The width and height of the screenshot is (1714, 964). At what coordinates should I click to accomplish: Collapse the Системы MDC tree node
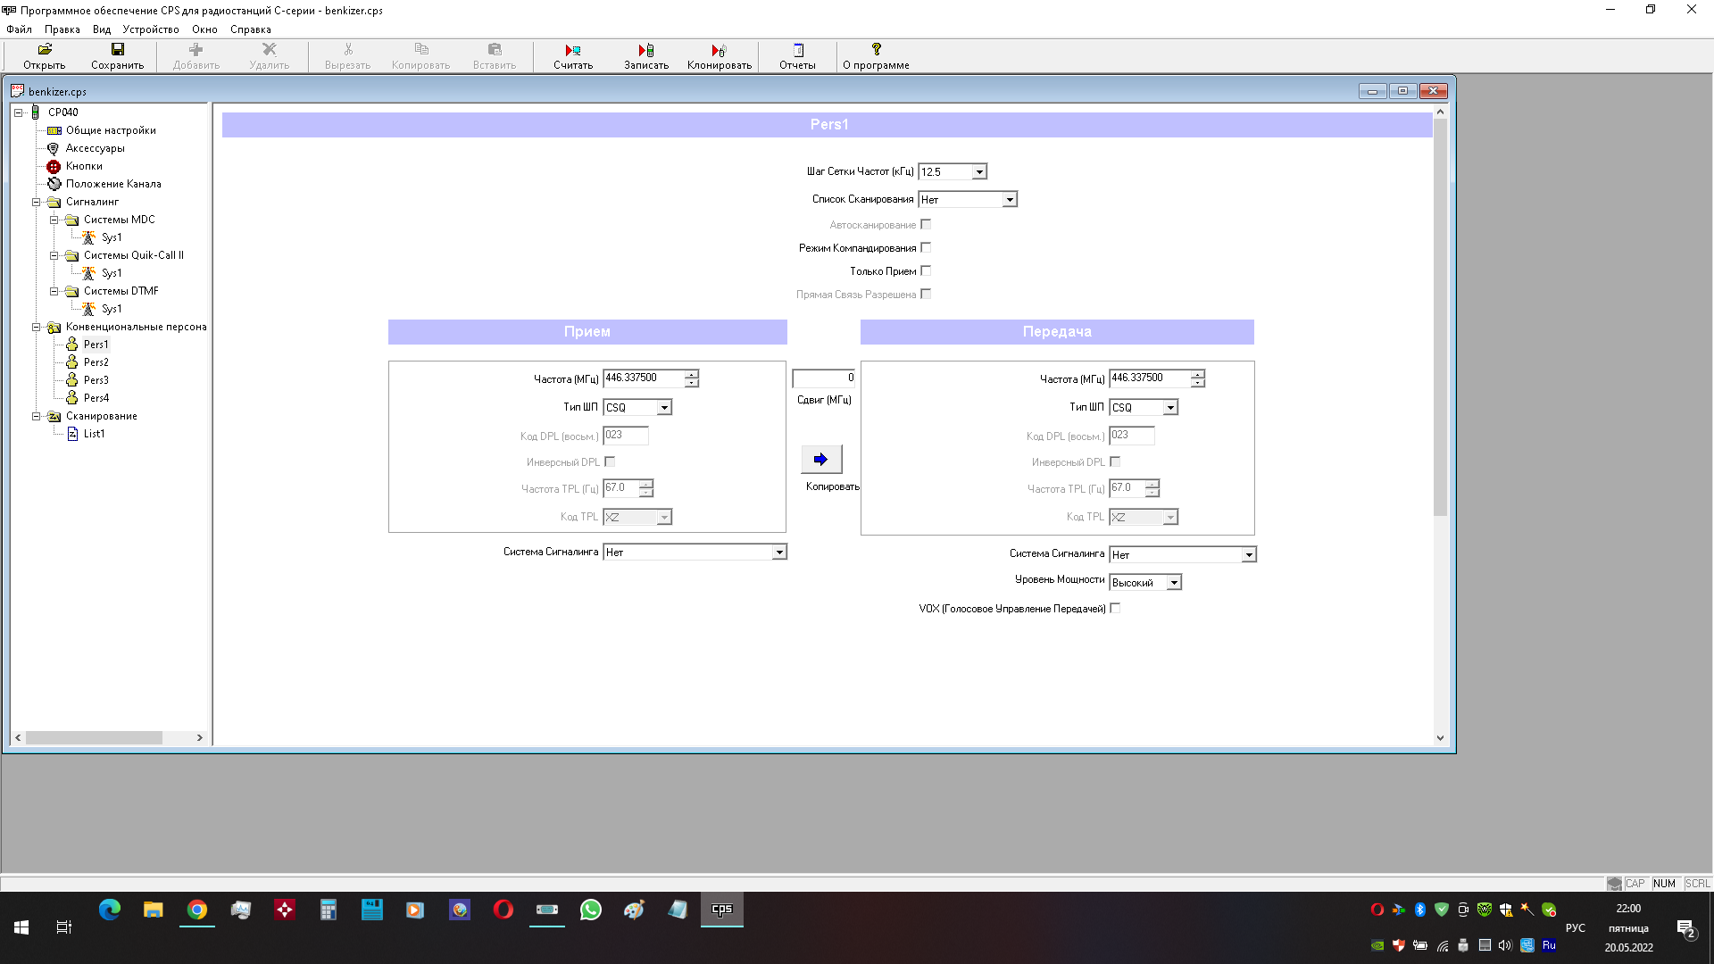[x=54, y=220]
